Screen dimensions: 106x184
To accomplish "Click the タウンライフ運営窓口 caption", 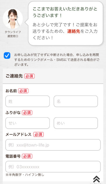I will [13, 34].
